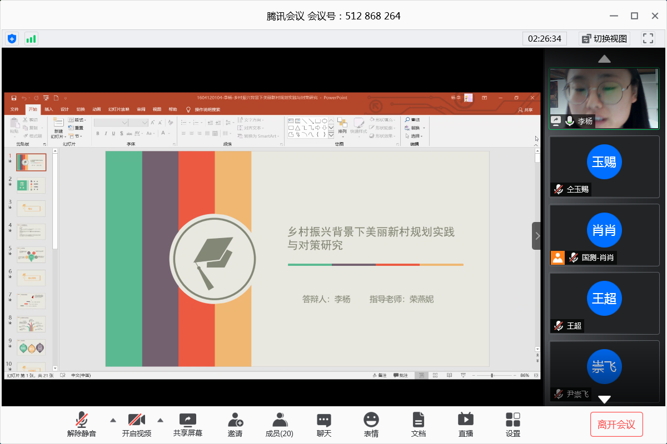This screenshot has height=444, width=667.
Task: Click Switch View (切换视图) button
Action: pyautogui.click(x=604, y=38)
